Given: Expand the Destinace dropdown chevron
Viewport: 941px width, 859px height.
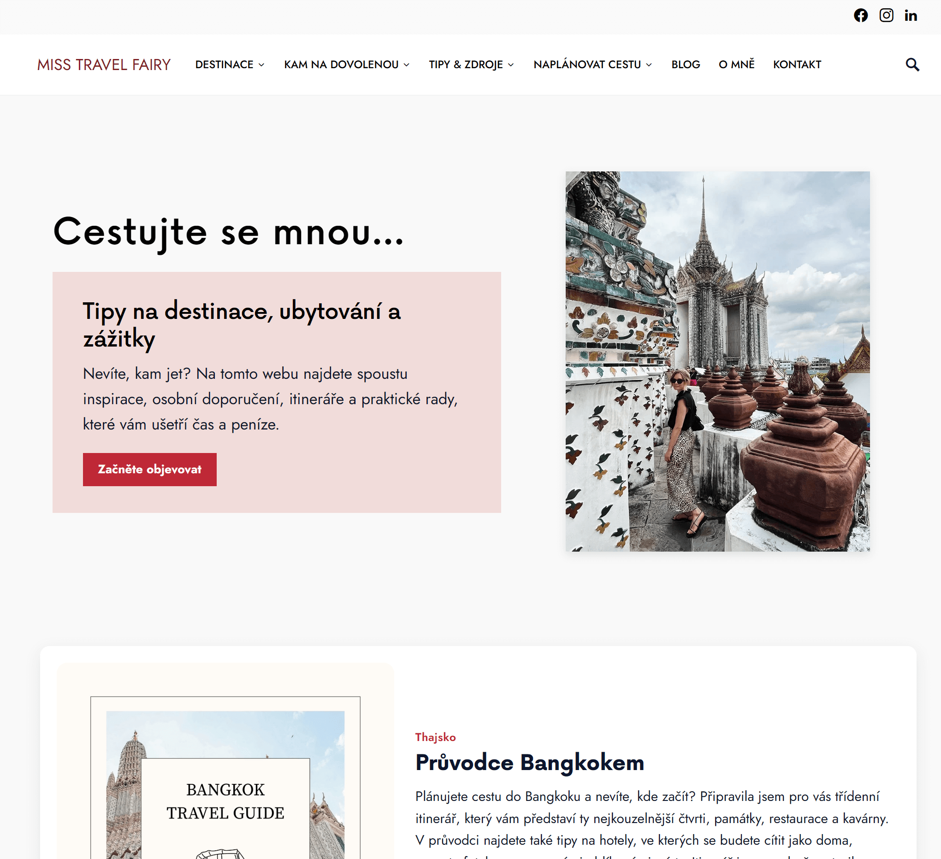Looking at the screenshot, I should (261, 65).
